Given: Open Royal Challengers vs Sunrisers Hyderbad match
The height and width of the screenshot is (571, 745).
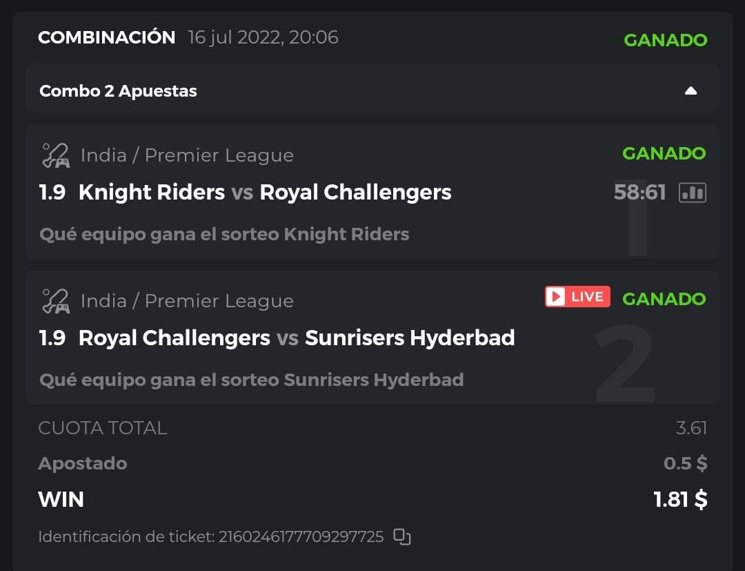Looking at the screenshot, I should point(297,338).
